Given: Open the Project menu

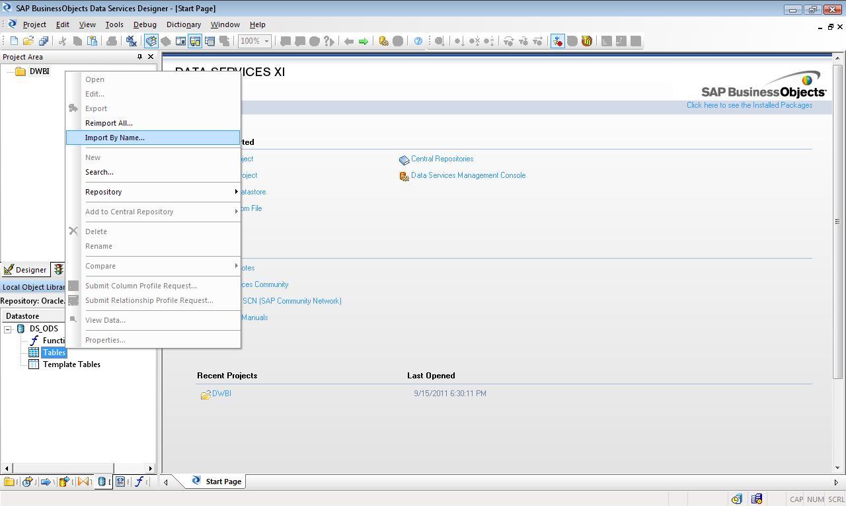Looking at the screenshot, I should point(34,24).
